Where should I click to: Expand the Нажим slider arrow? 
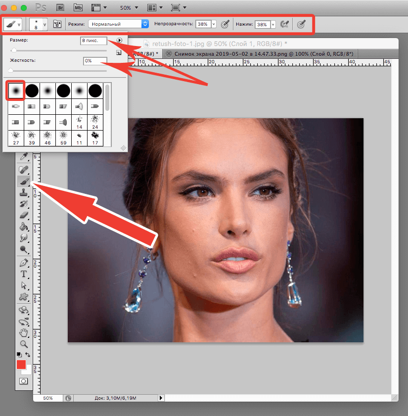(273, 24)
